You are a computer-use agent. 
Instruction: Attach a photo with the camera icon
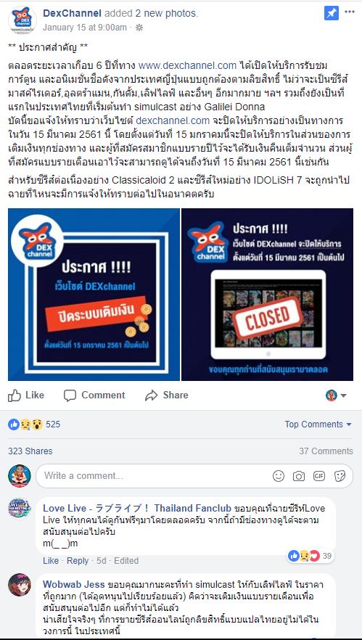pos(299,476)
